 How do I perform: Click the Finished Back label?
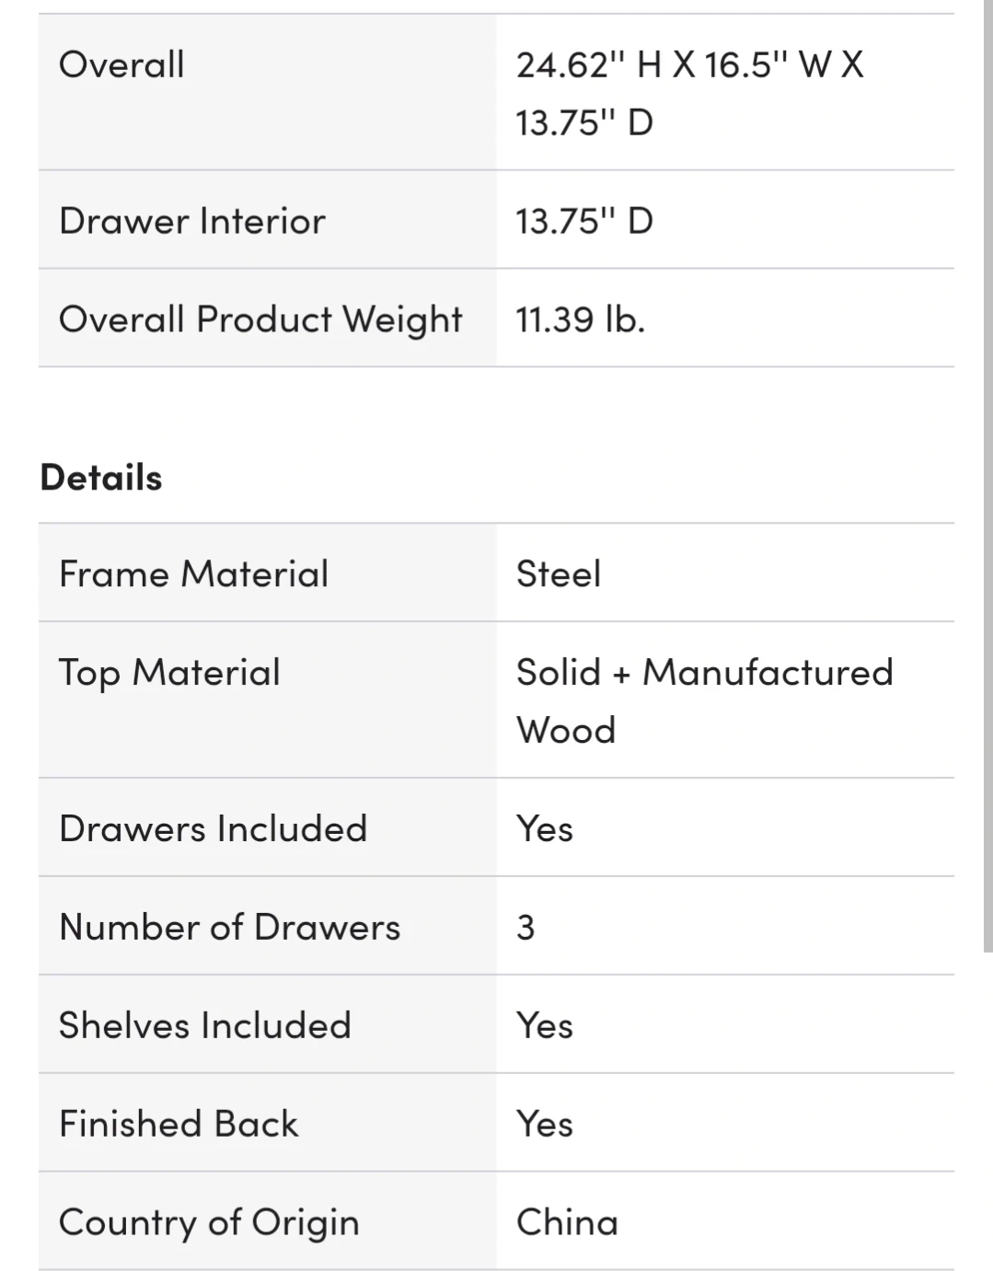(179, 1124)
